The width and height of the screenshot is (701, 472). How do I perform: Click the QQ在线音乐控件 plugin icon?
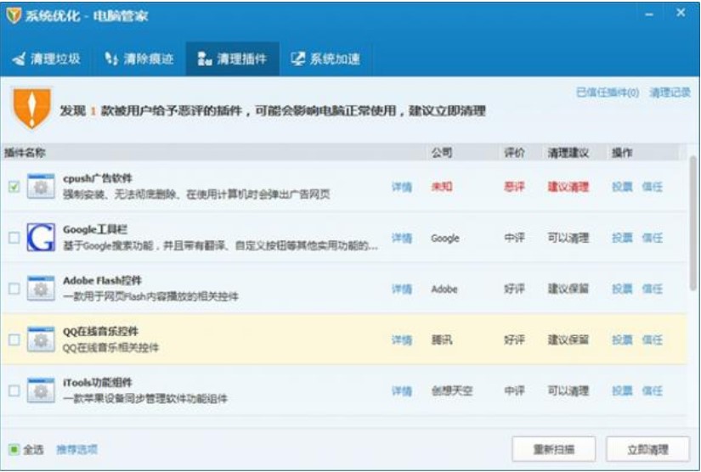(41, 340)
